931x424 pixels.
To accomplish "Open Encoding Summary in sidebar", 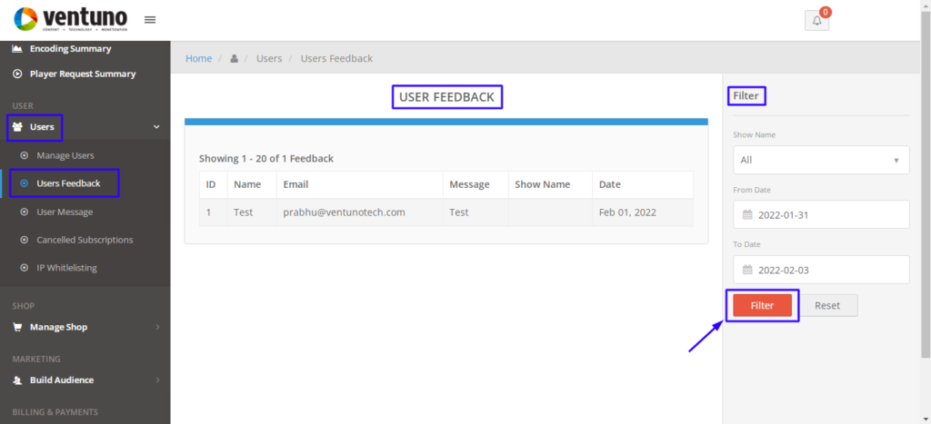I will tap(71, 49).
